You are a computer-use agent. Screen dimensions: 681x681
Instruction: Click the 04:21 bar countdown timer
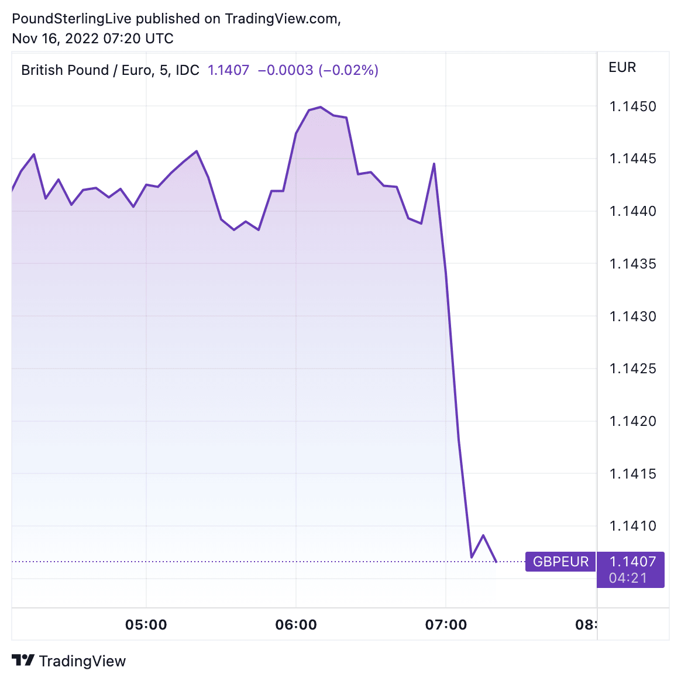point(628,578)
